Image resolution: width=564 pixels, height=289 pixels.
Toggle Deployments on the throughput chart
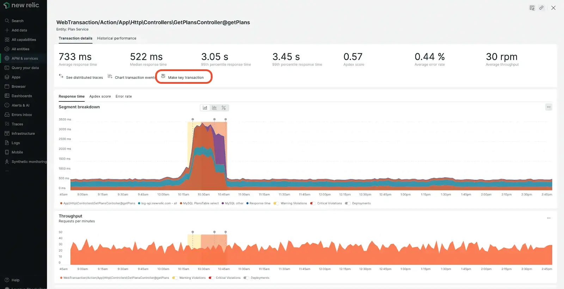click(246, 278)
